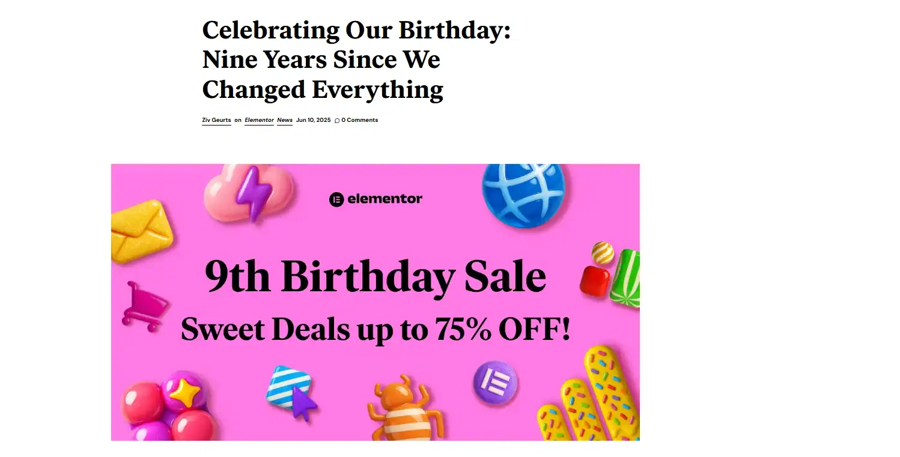Click the Jun 10, 2025 post date
This screenshot has height=457, width=900.
pos(313,120)
